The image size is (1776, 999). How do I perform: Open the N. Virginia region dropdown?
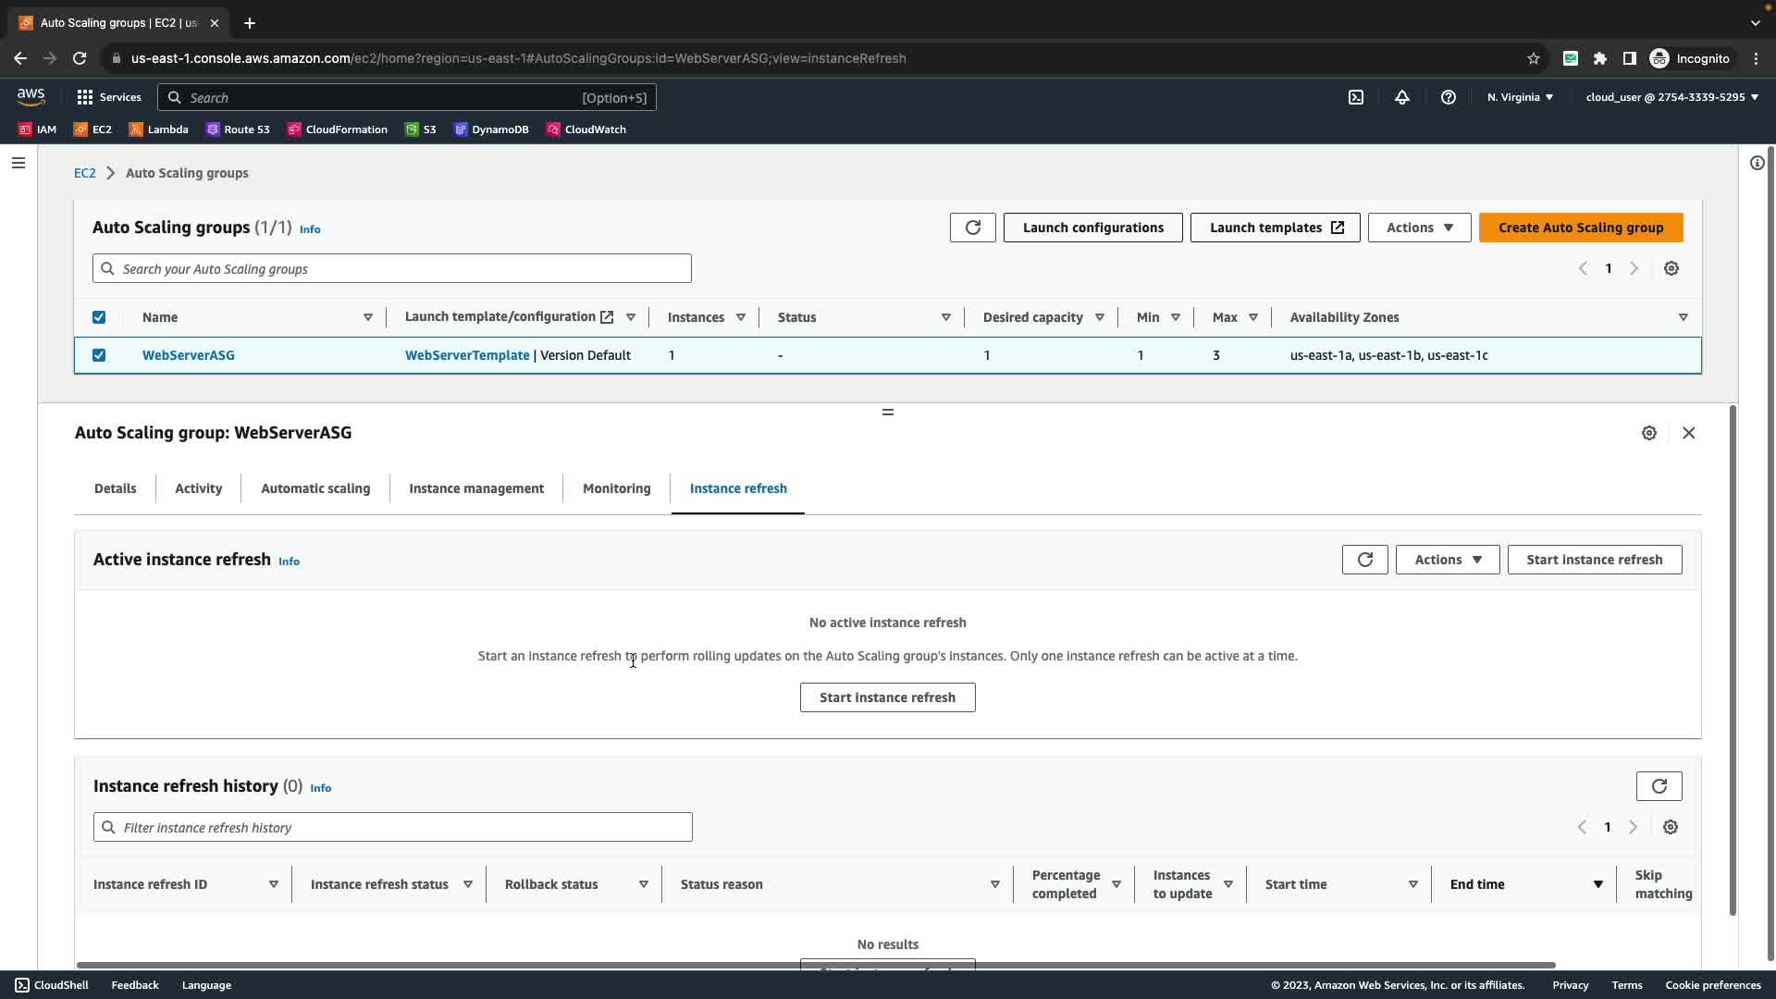1520,97
